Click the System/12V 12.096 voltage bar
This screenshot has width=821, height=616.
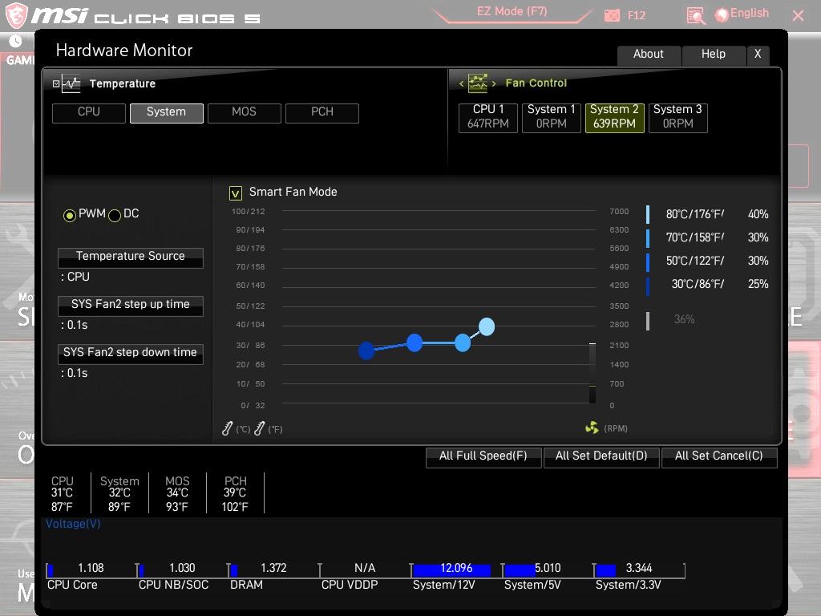coord(455,569)
